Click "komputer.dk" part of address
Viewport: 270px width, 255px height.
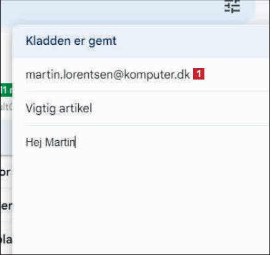[x=157, y=75]
